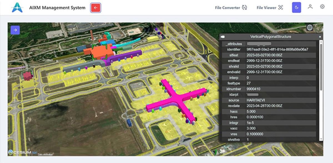Open the blue sidebar arrow panel
333x163 pixels.
(x=15, y=30)
